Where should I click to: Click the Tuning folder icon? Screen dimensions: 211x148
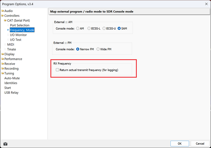click(x=2, y=73)
